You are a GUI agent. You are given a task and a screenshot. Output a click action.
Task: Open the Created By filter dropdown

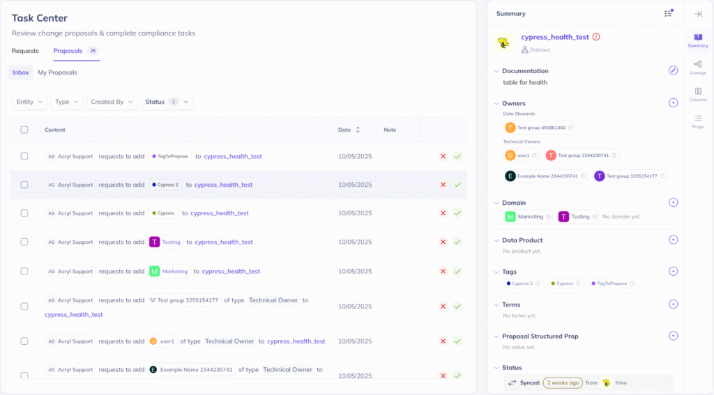112,102
